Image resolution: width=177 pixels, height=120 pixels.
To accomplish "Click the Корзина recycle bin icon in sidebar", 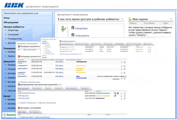I will (4, 115).
